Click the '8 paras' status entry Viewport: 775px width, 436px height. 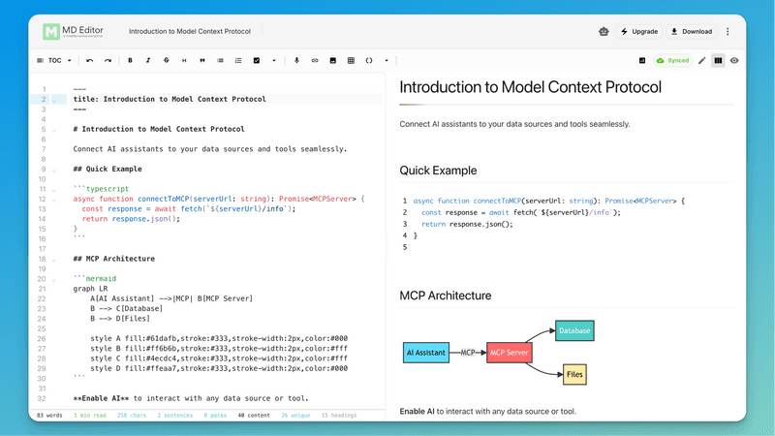tap(215, 416)
